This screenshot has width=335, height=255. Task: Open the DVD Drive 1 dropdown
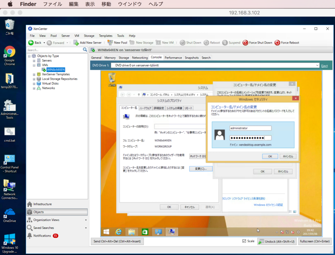tap(317, 65)
